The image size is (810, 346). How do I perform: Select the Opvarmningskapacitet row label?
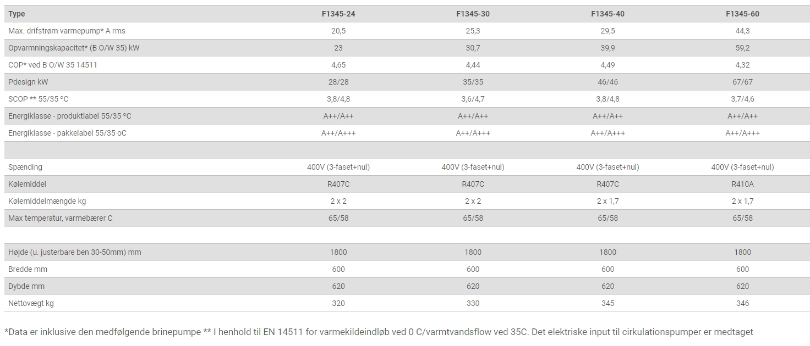pyautogui.click(x=74, y=48)
